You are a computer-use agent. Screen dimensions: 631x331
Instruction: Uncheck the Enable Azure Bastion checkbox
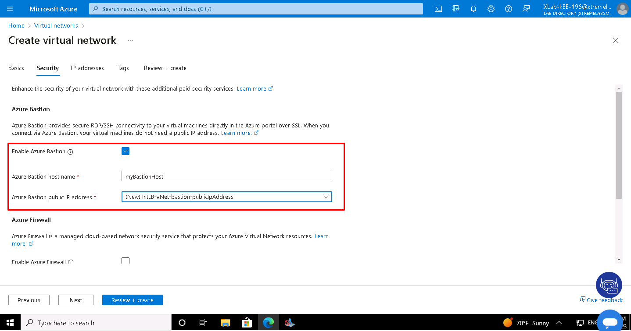[125, 151]
